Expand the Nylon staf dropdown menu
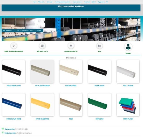The height and width of the screenshot is (137, 143). point(50,2)
